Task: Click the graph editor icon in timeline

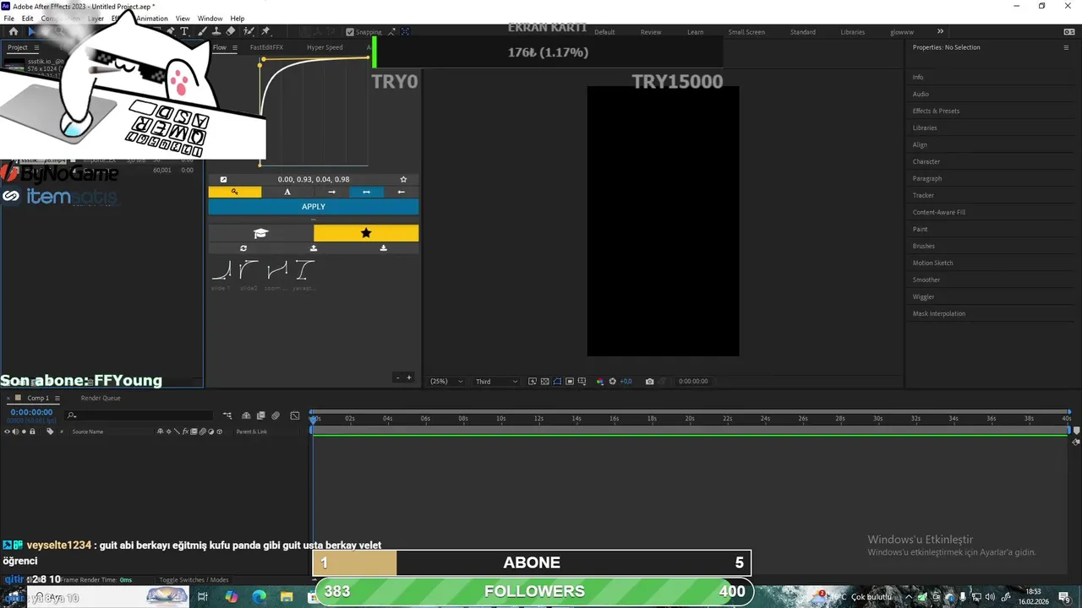Action: tap(295, 415)
